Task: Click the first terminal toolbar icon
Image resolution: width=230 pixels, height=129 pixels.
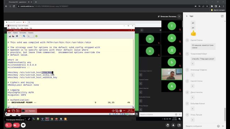Action: coord(10,36)
